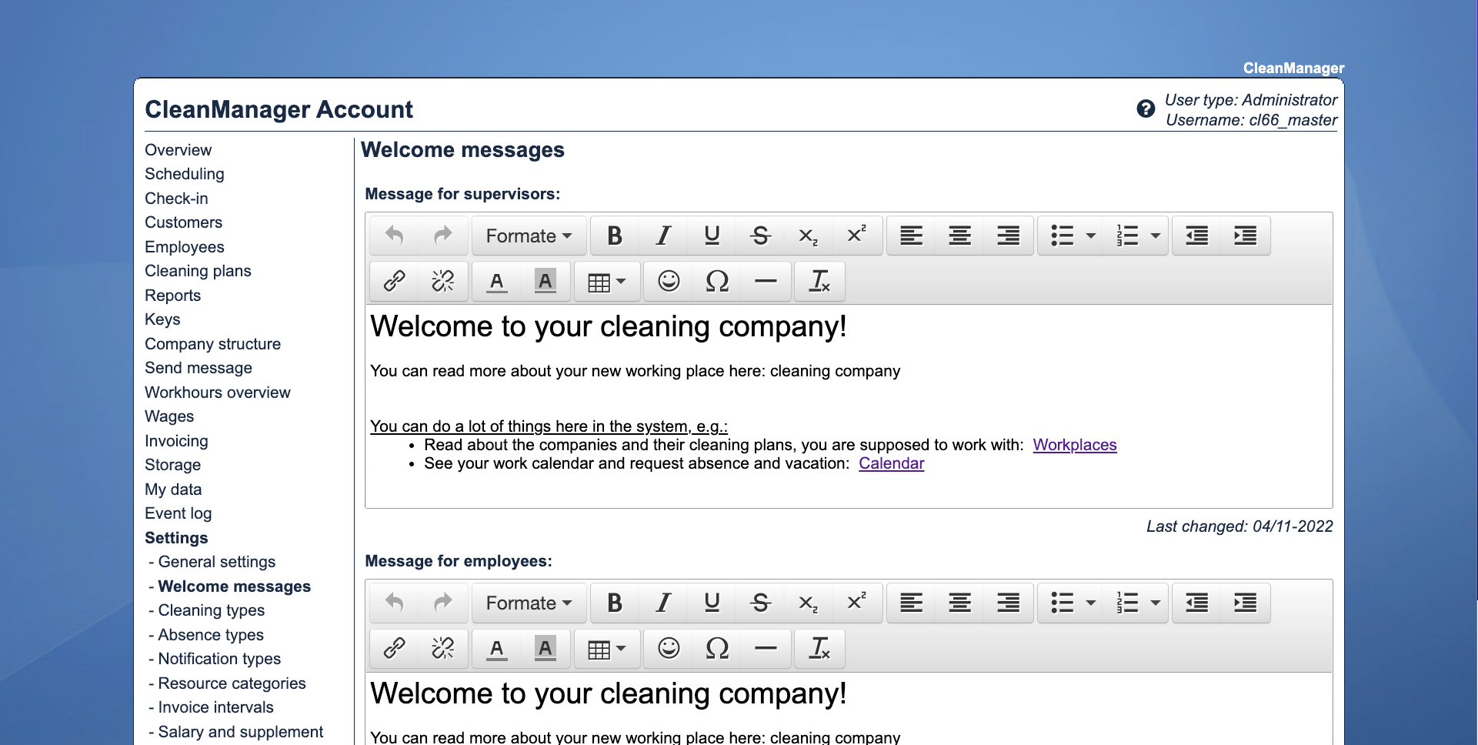
Task: Click the insert link icon in supervisors editor
Action: coord(395,282)
